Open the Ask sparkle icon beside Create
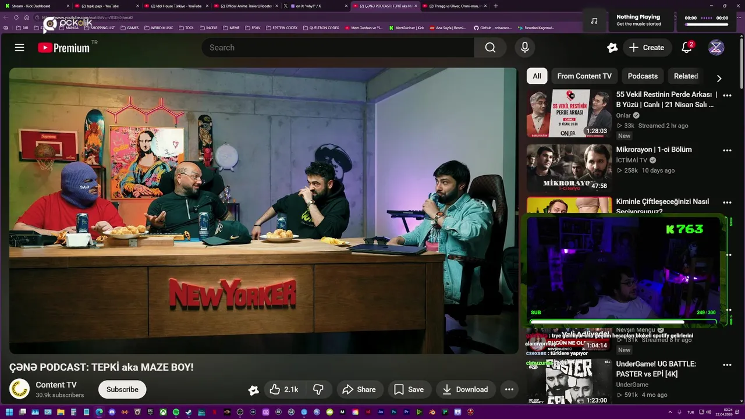The height and width of the screenshot is (419, 745). (x=612, y=48)
